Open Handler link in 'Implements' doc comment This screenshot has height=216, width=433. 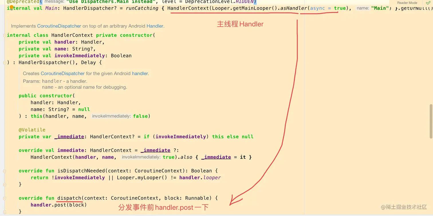point(155,26)
